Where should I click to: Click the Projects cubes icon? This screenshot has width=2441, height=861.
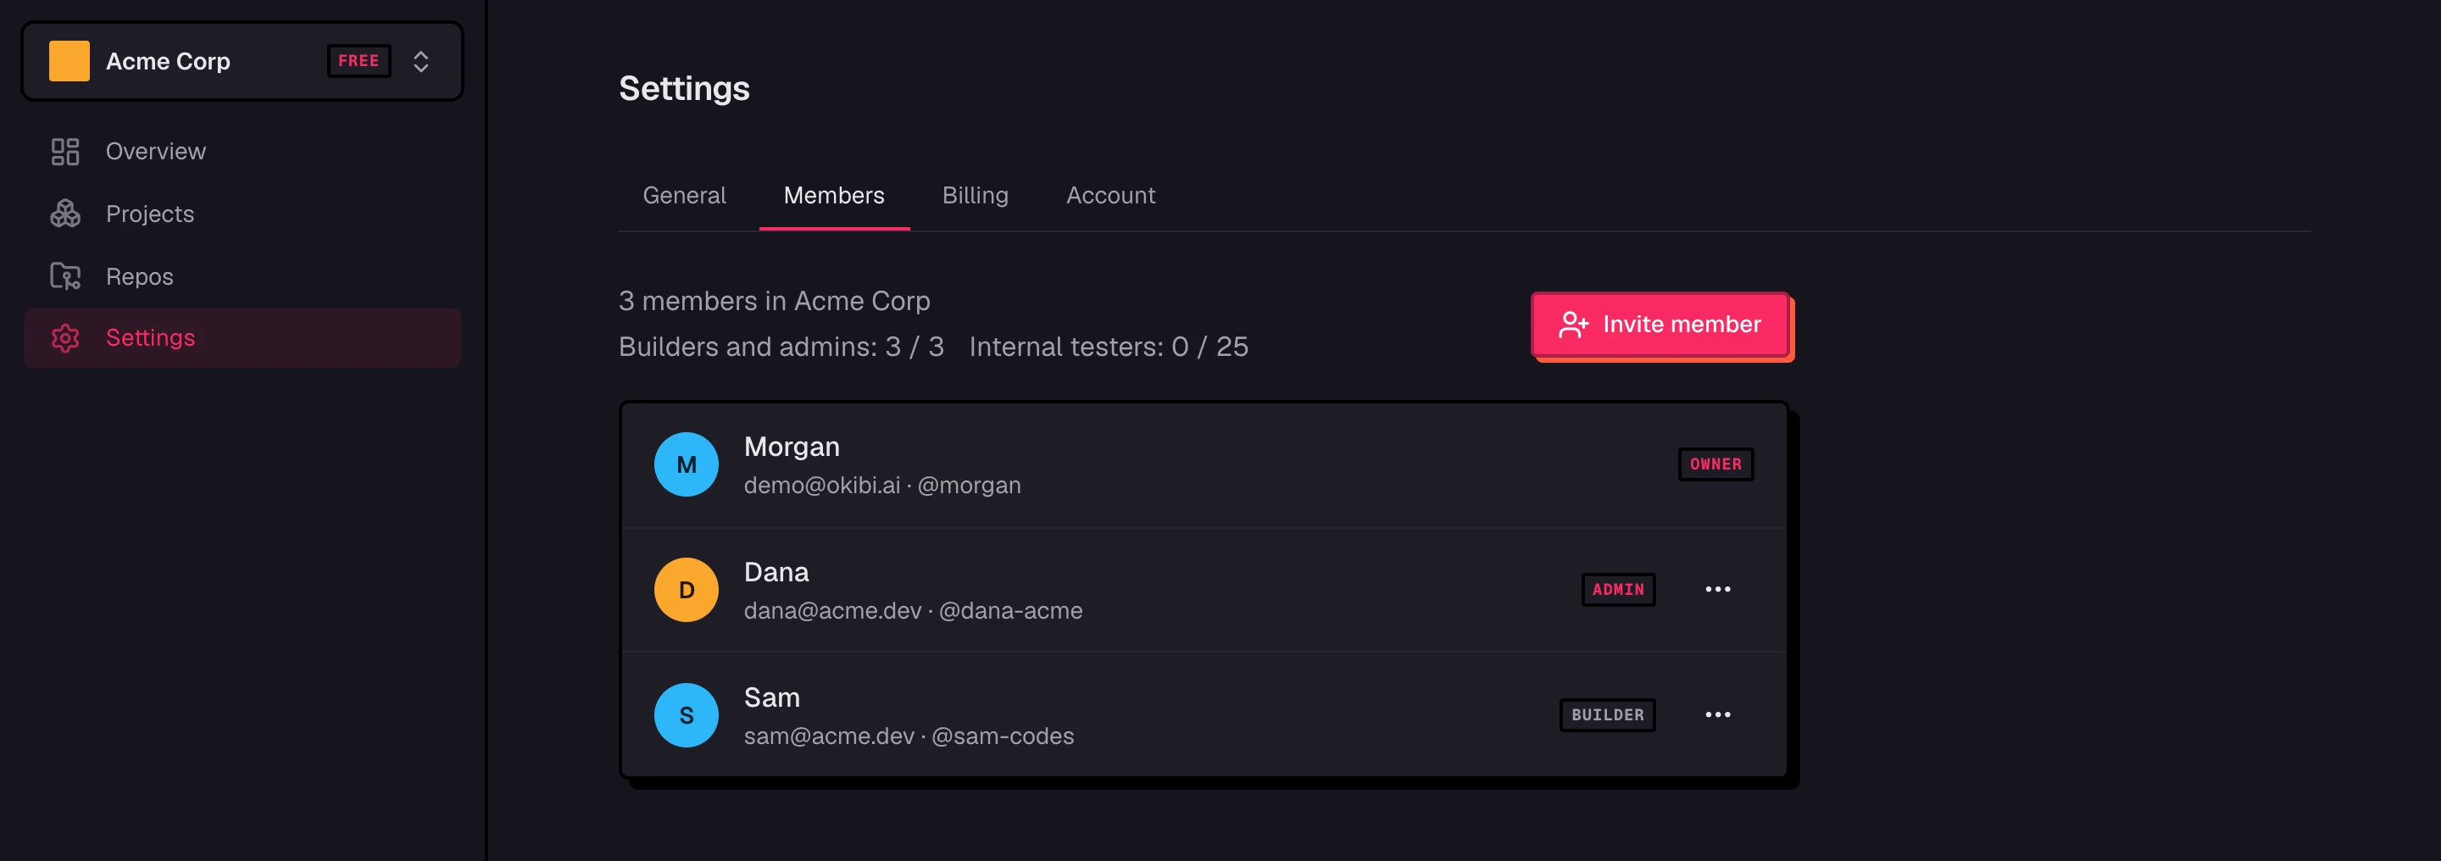pos(64,214)
